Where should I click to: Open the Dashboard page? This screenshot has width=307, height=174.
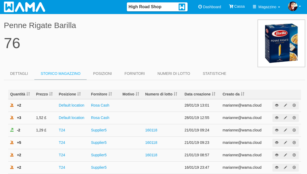[210, 7]
